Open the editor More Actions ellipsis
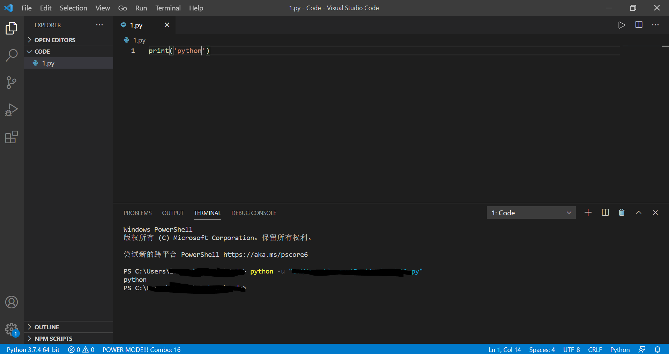 (656, 25)
